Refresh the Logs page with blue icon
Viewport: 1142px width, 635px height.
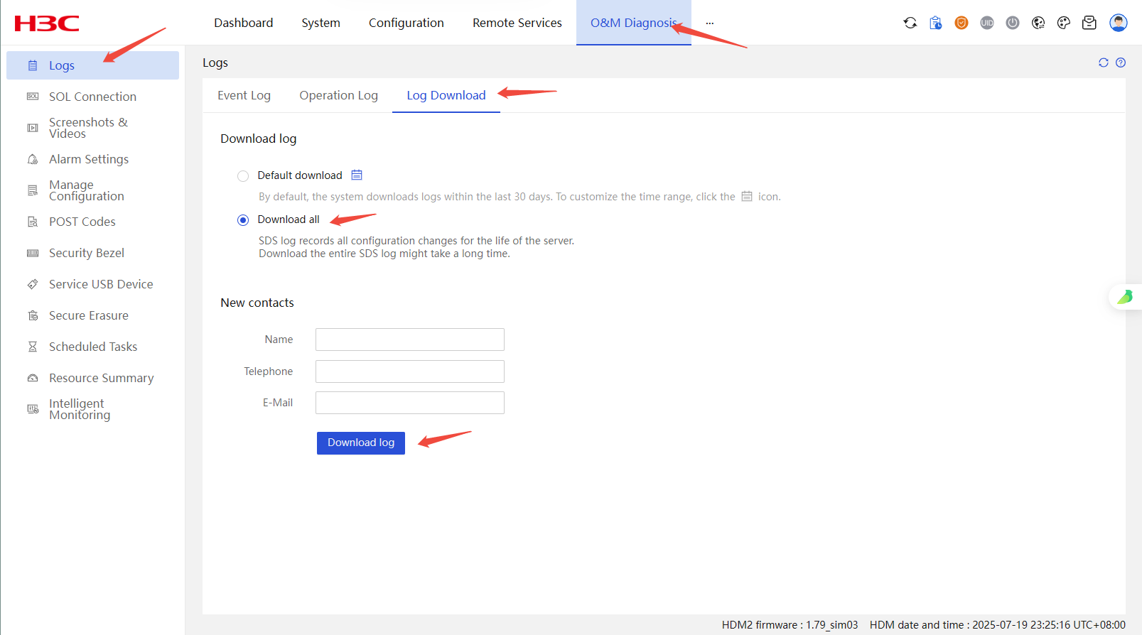coord(1104,63)
